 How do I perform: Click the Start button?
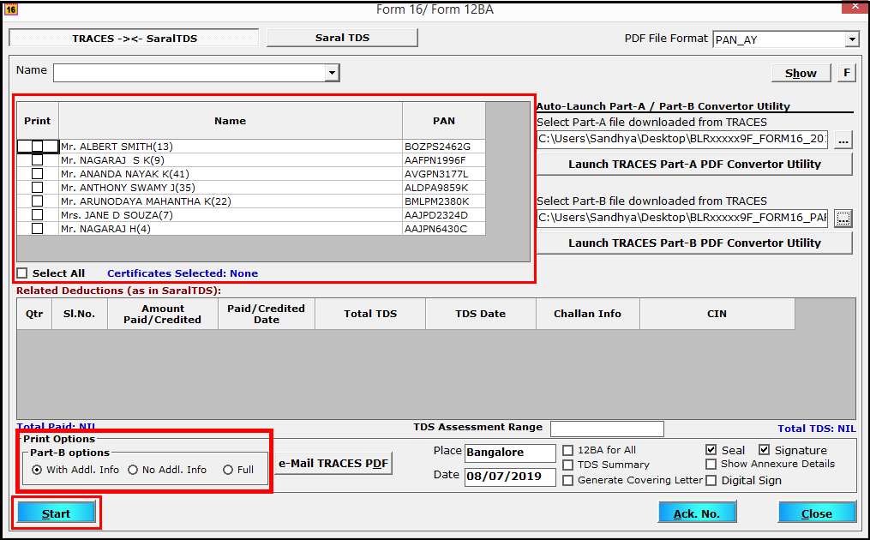(56, 513)
